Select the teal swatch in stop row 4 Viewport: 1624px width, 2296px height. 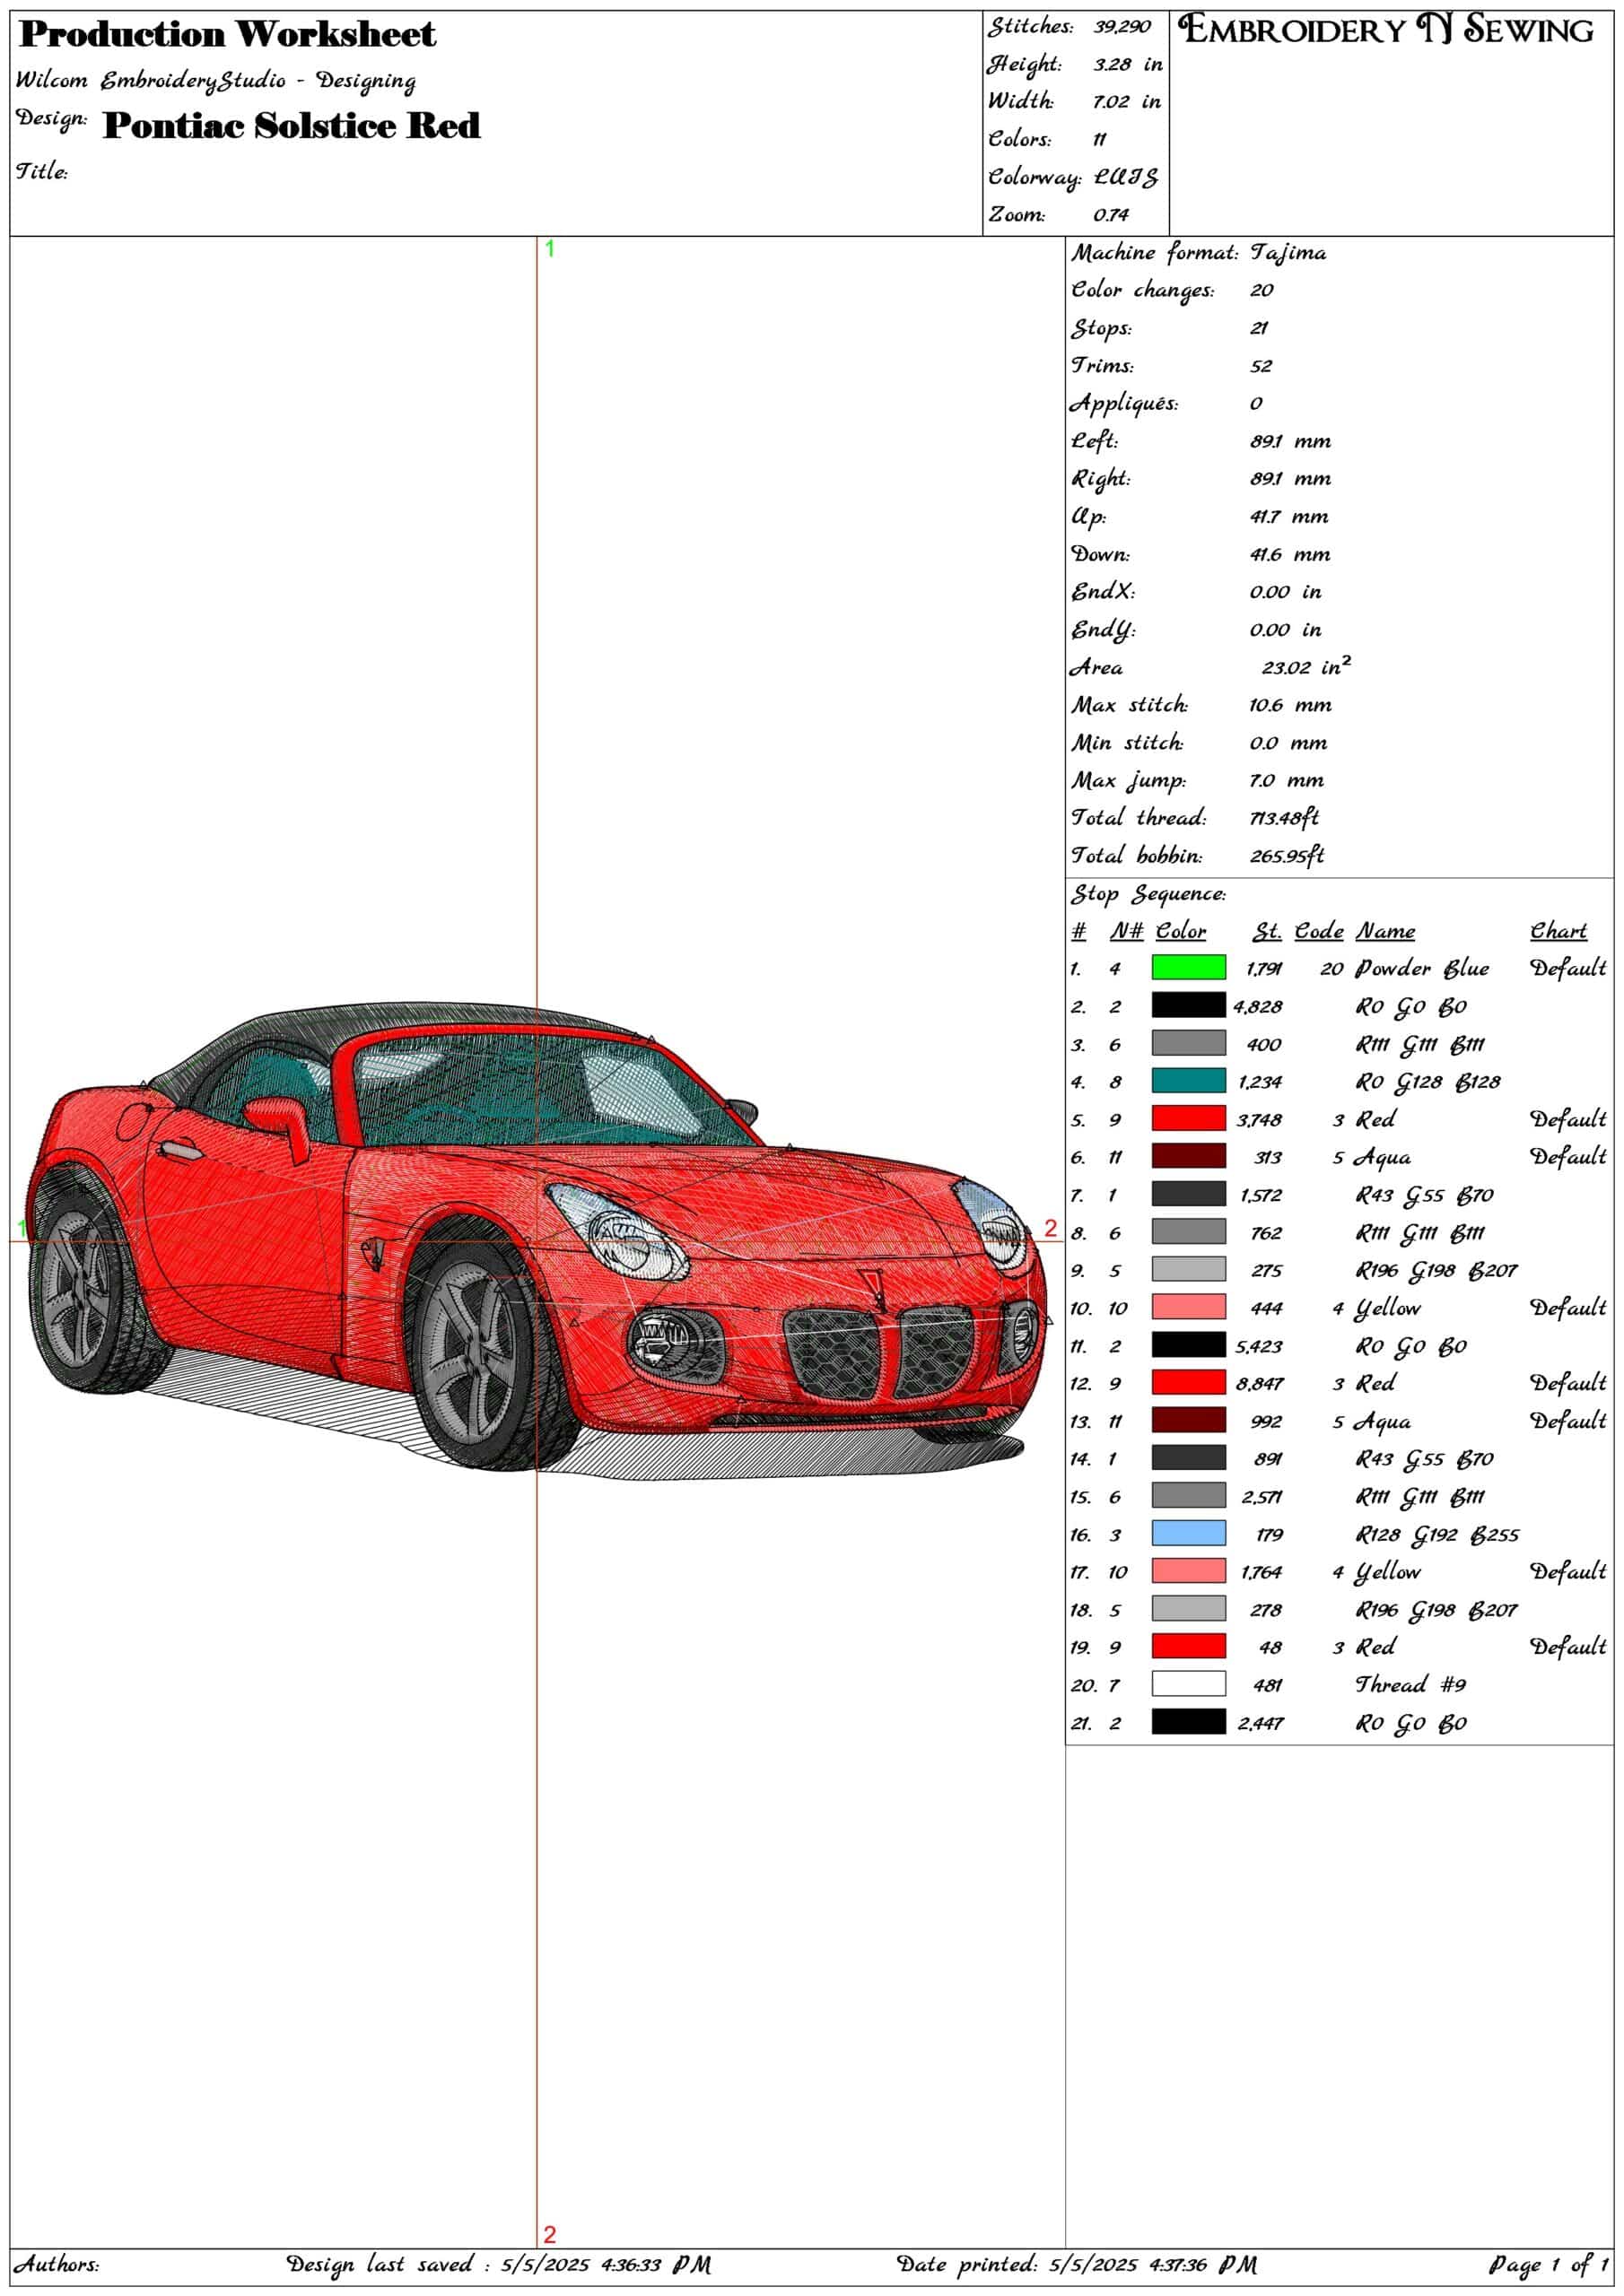tap(1188, 1080)
